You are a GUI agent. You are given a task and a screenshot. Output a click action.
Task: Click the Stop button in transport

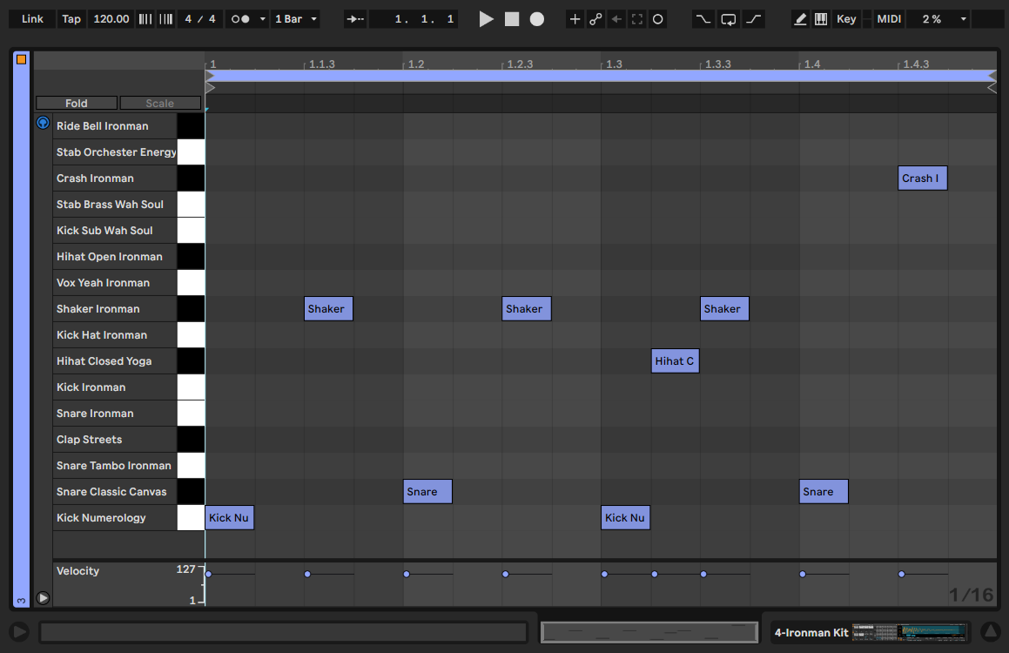click(x=512, y=19)
